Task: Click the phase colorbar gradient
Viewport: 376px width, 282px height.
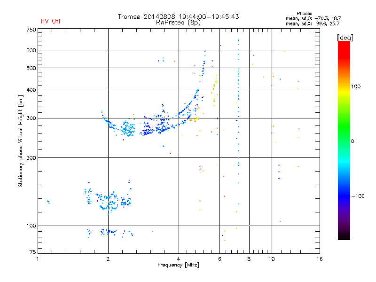Action: click(x=344, y=140)
